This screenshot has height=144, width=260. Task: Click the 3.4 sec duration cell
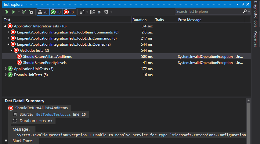(147, 26)
